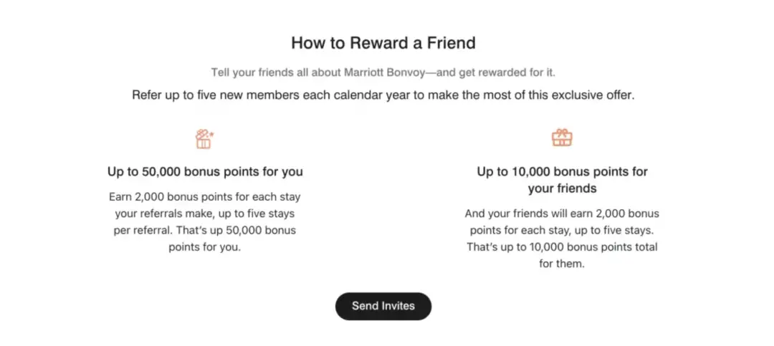Click the "And your friends will earn 2,000" line
Image resolution: width=774 pixels, height=346 pixels.
click(562, 213)
